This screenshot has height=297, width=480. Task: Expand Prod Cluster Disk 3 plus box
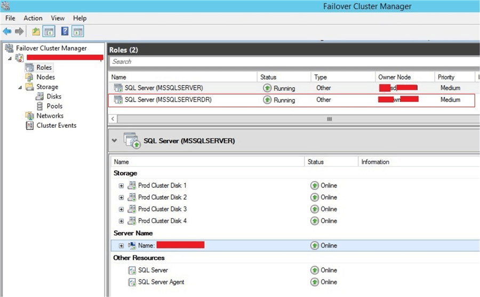121,209
